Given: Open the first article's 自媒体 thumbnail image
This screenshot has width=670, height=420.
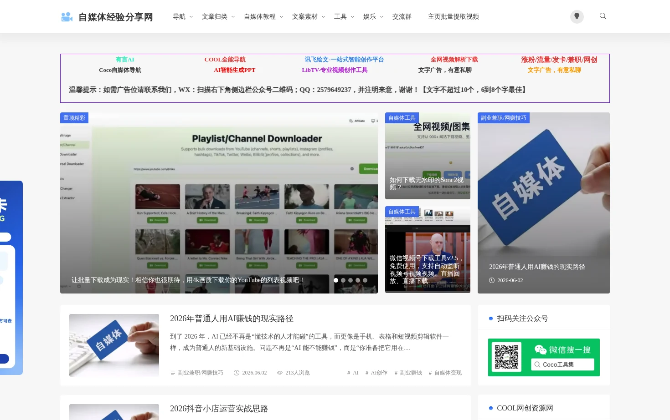Looking at the screenshot, I should tap(114, 345).
